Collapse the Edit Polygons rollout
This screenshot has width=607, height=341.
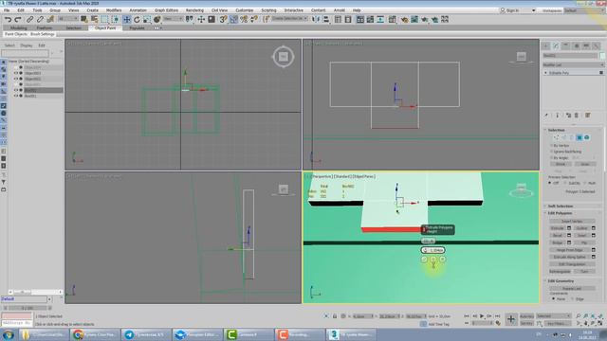click(x=560, y=213)
